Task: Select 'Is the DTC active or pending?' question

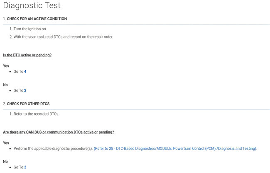Action: point(27,55)
